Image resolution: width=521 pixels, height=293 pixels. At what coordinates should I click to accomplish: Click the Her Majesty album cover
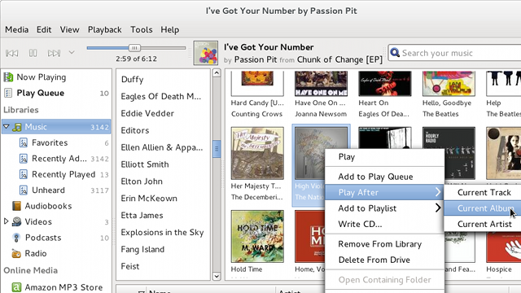pyautogui.click(x=257, y=153)
